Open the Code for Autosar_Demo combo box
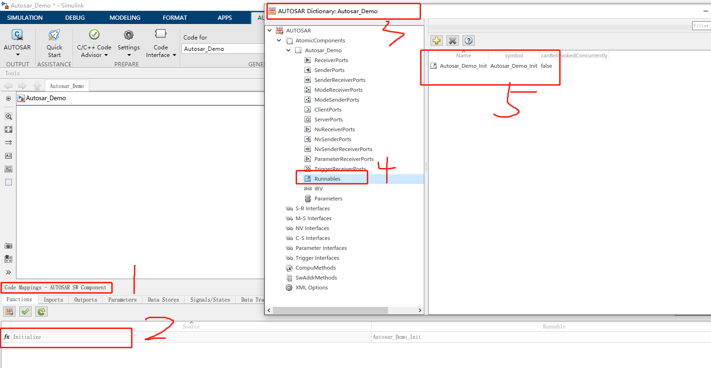Image resolution: width=711 pixels, height=368 pixels. point(223,48)
